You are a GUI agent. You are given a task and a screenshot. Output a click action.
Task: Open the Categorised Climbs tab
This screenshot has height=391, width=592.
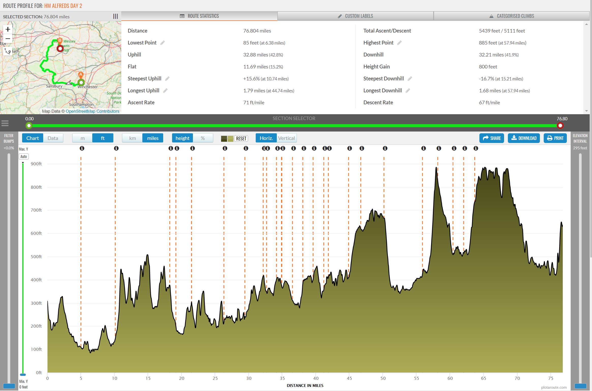511,16
